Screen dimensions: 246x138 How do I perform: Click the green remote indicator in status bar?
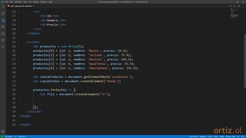[x=2, y=136]
